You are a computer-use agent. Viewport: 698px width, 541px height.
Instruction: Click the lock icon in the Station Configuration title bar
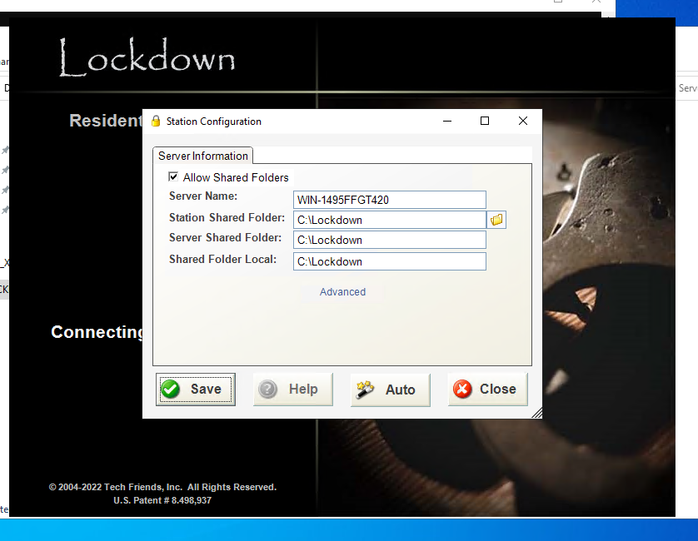[x=156, y=121]
